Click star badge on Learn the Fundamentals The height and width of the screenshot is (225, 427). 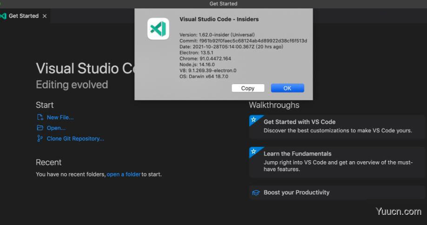coord(254,151)
